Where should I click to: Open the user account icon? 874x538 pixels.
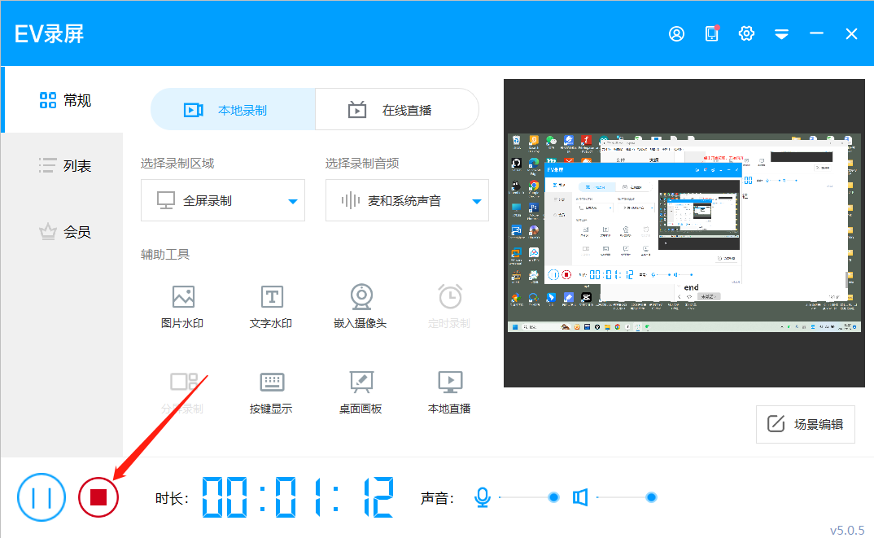pyautogui.click(x=677, y=34)
